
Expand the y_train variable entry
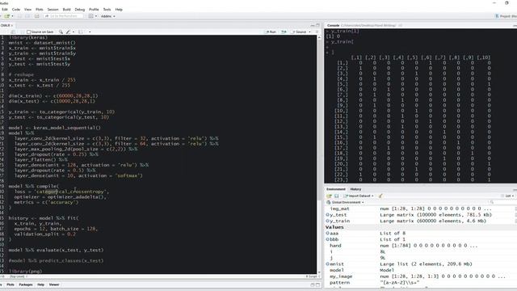click(x=327, y=221)
